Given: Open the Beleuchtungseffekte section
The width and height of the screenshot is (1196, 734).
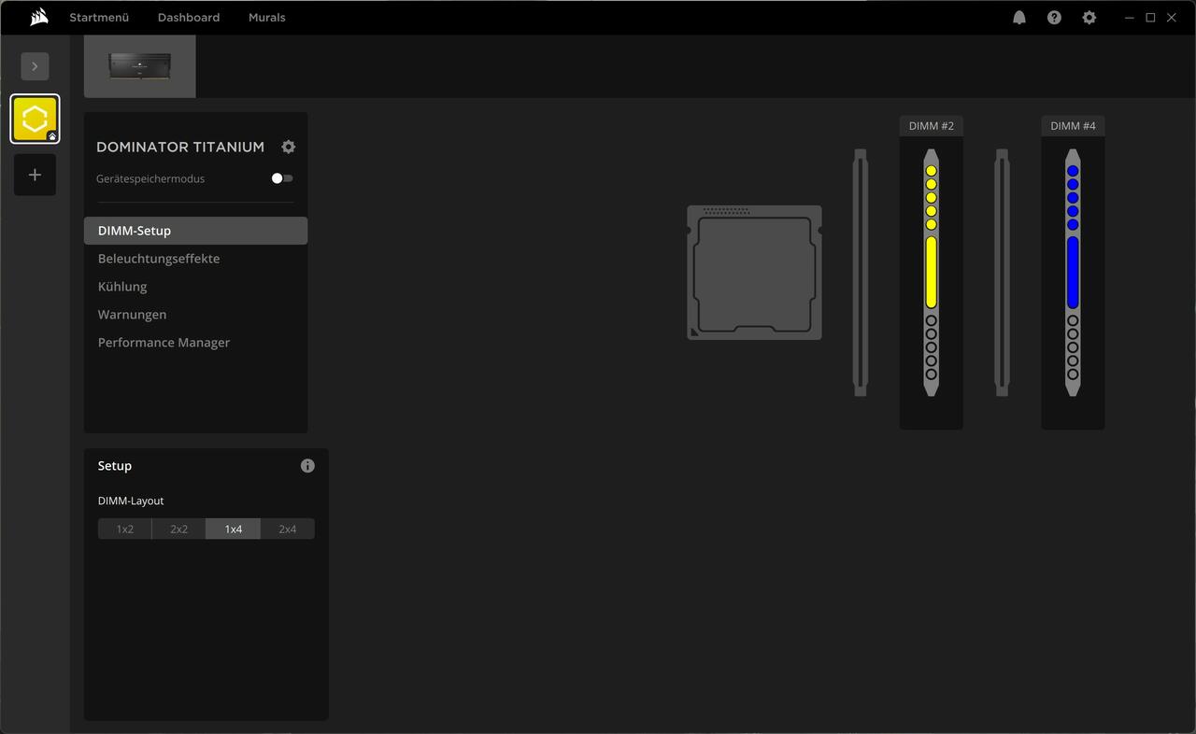Looking at the screenshot, I should coord(159,259).
